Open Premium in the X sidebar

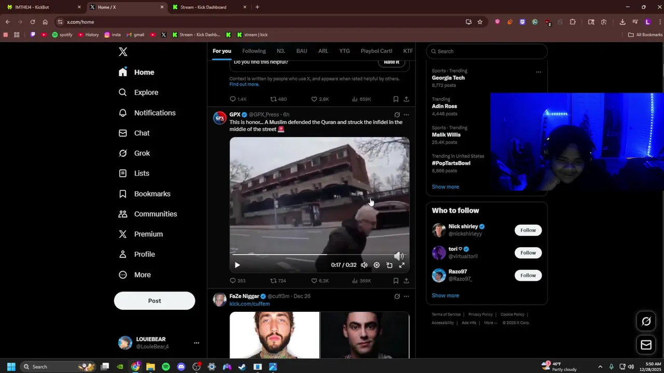(141, 234)
